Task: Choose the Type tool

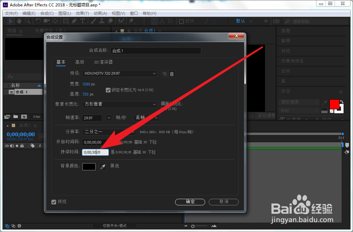Action: [82, 21]
